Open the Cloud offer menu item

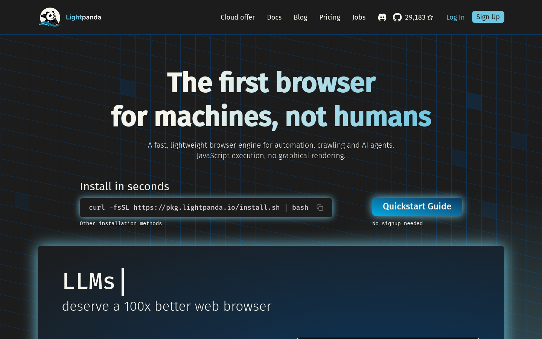point(238,17)
